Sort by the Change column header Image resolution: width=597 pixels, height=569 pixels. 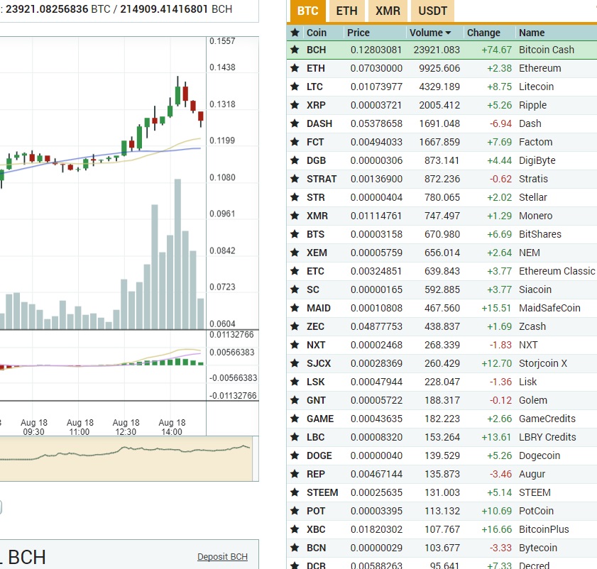[483, 33]
